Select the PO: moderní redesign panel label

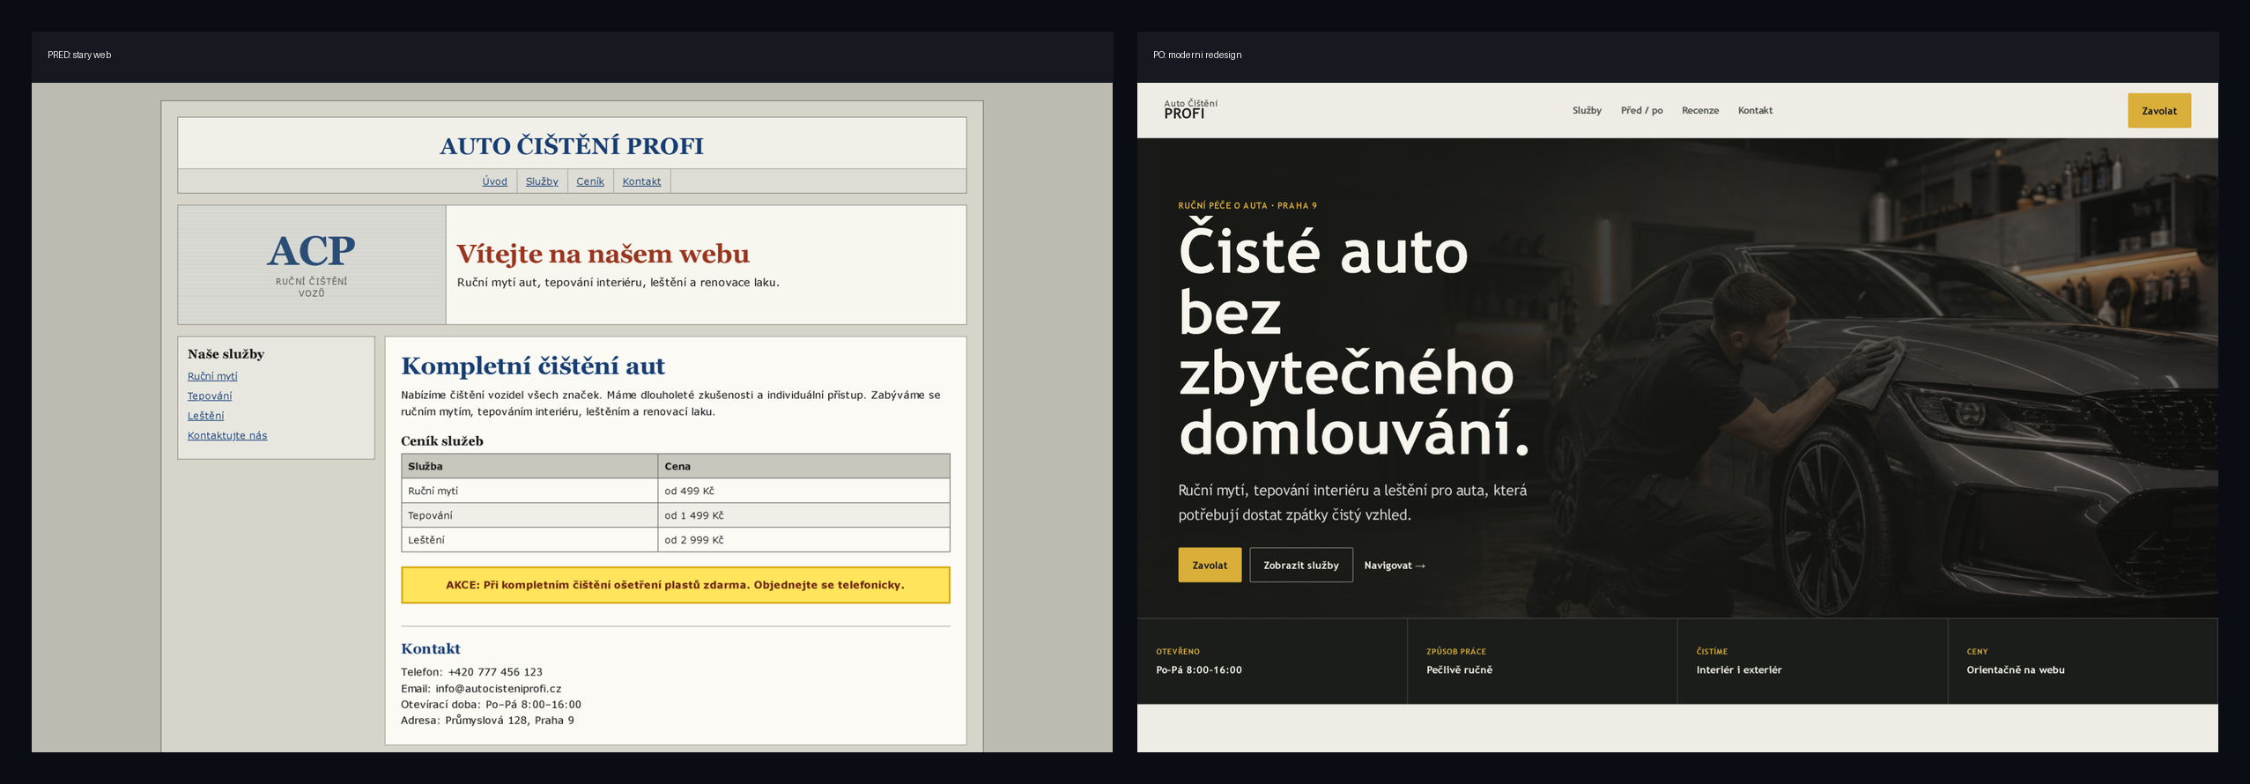(x=1197, y=55)
